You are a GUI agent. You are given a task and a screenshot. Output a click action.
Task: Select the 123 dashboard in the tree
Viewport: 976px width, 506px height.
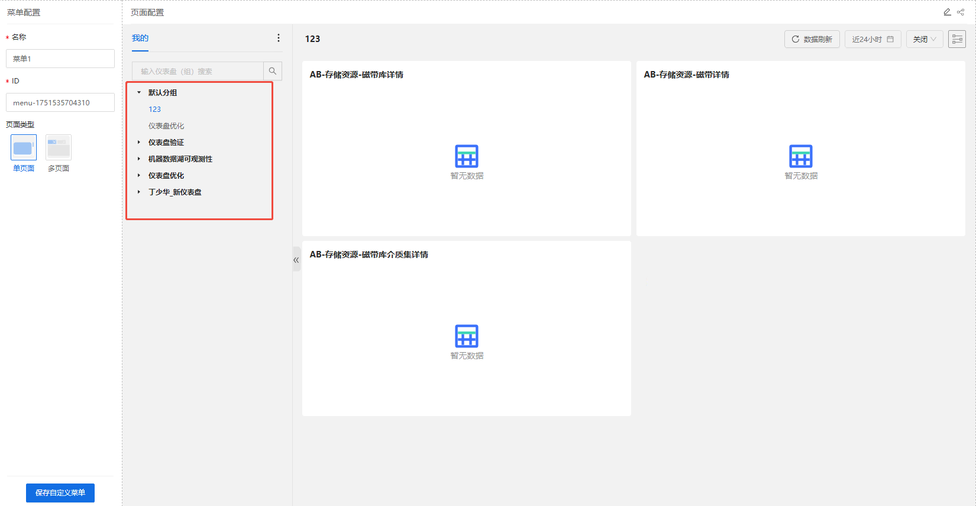[154, 109]
